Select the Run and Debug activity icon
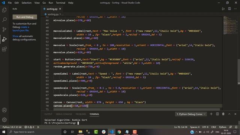 tap(4, 39)
